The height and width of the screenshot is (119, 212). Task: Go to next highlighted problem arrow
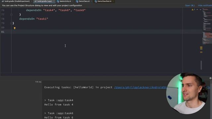tap(200, 10)
